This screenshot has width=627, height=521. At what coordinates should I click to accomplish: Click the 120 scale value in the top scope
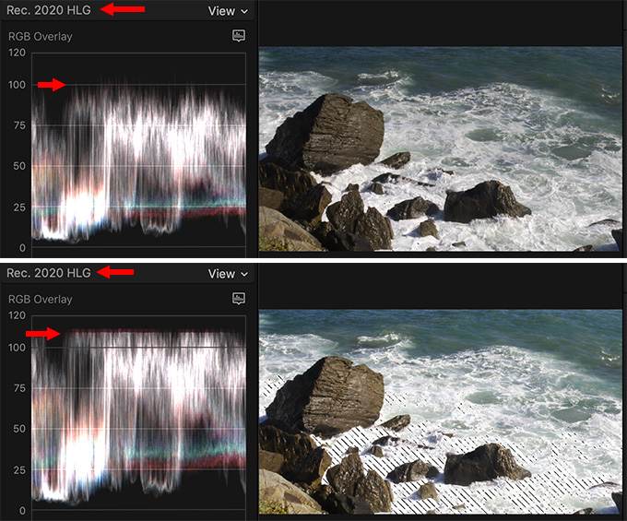click(x=17, y=53)
